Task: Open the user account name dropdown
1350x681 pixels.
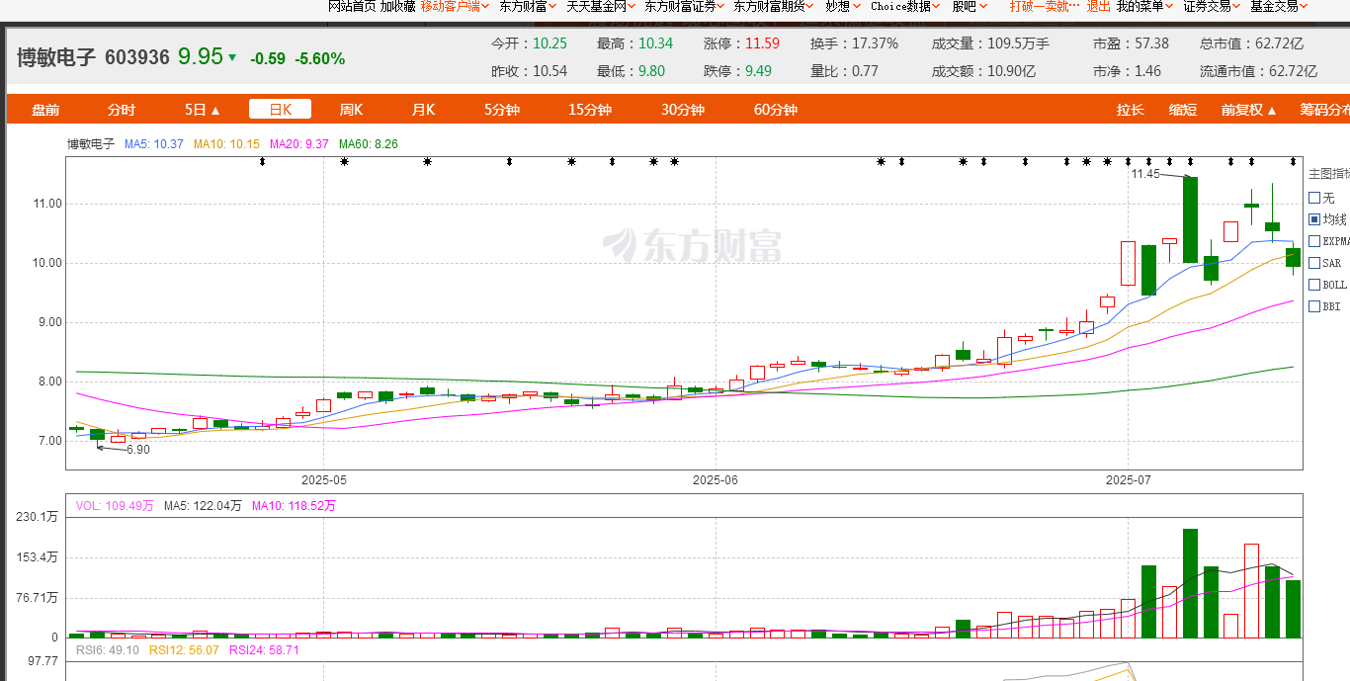Action: [1044, 6]
